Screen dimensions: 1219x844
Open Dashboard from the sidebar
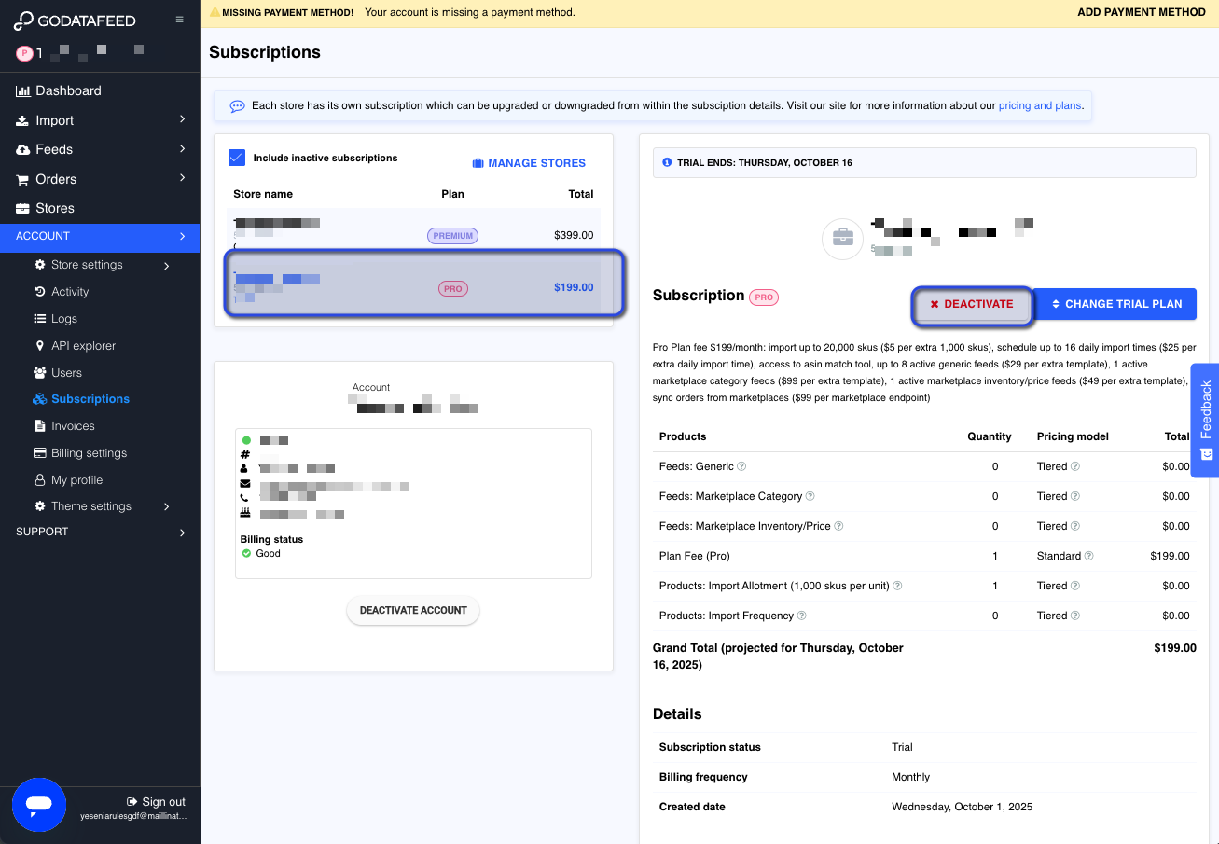click(x=68, y=90)
